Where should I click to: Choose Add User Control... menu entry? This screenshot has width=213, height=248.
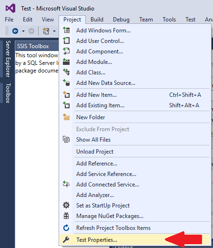pos(135,41)
